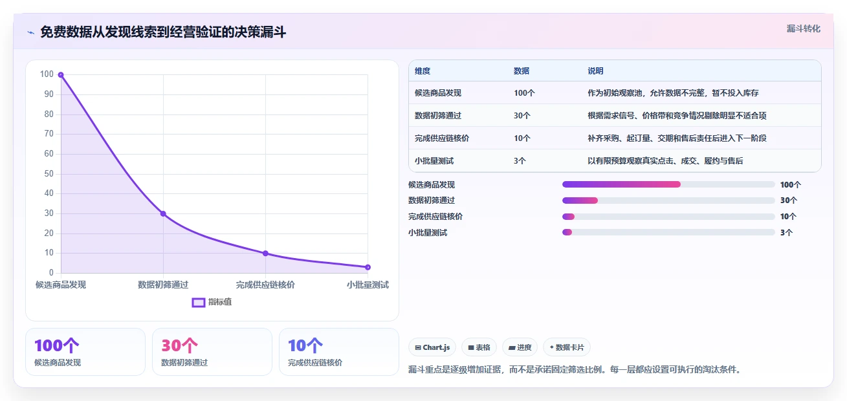
Task: Open the 100个 候选商品发现 data card
Action: (85, 352)
